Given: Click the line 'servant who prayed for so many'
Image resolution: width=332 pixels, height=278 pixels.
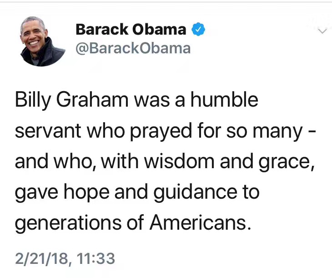Looking at the screenshot, I should point(159,131).
